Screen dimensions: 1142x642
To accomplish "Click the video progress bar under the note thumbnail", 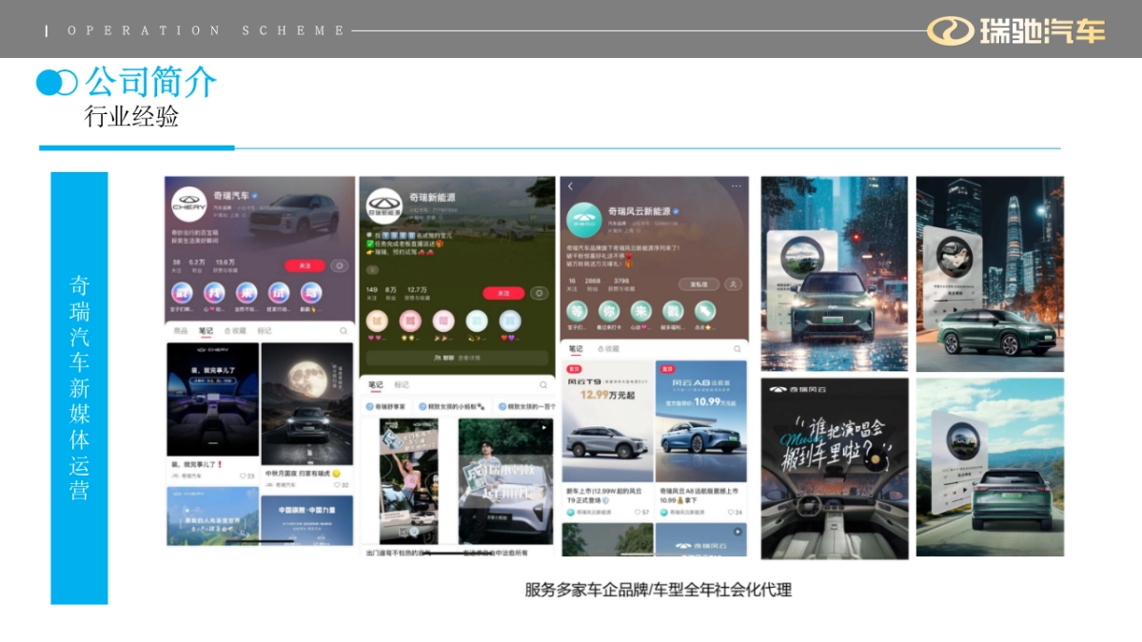I will pos(261,539).
